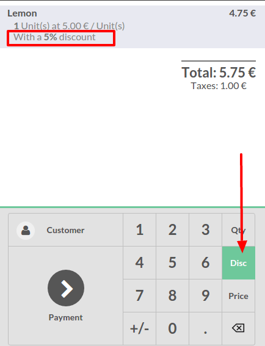Tap number 2 on numpad

click(172, 230)
